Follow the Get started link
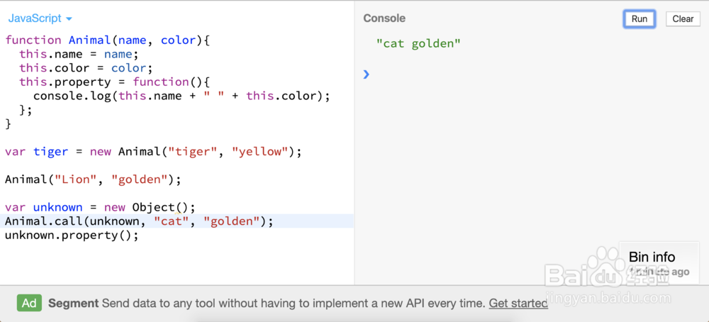 coord(518,303)
